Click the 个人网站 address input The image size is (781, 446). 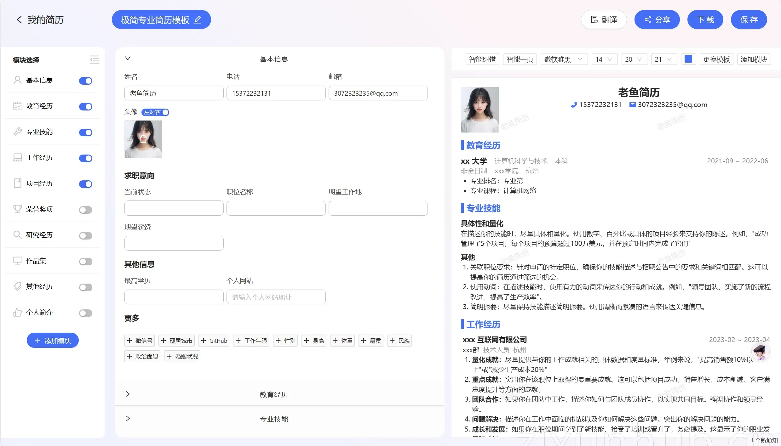(x=276, y=297)
